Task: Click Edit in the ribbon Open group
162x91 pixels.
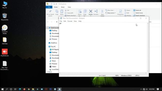Action: tap(127, 13)
